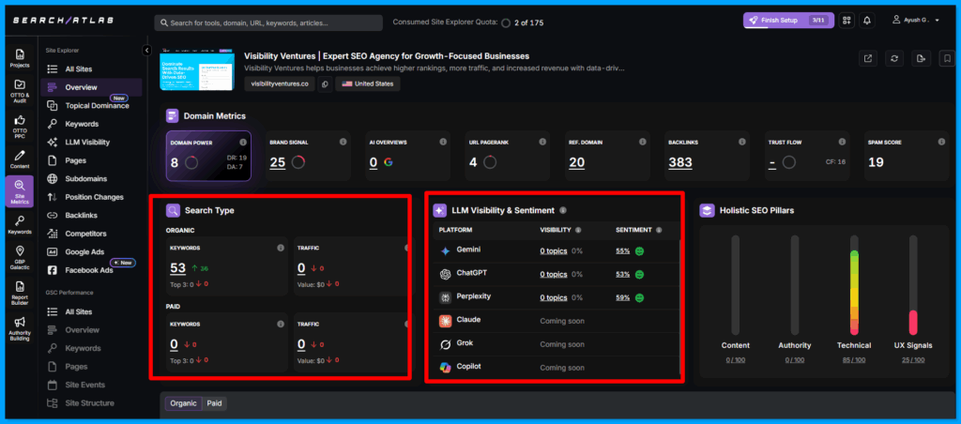Click the export report icon
Screen dimensions: 961x424
(x=921, y=58)
